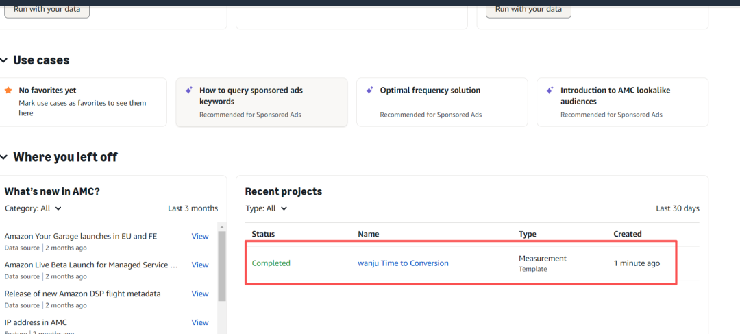Open the Category: All dropdown

[33, 208]
